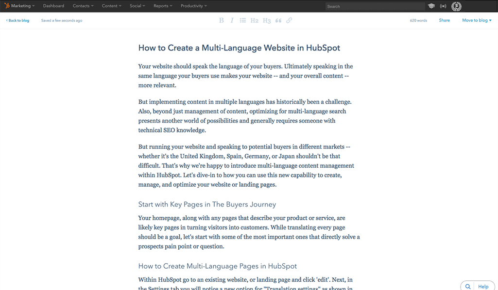Apply H3 heading style
This screenshot has height=290, width=498.
(266, 20)
